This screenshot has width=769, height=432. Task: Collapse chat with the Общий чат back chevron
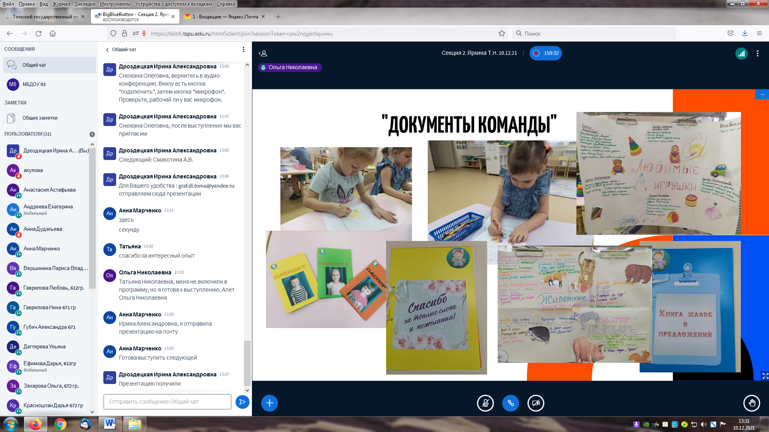107,50
